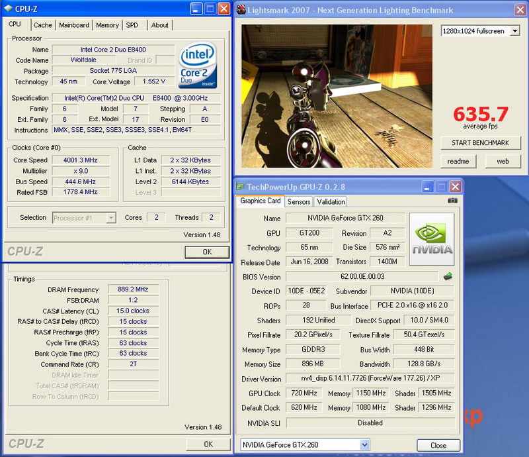Screen dimensions: 529x457
Task: Click the DRAM Frequency value 889.2 MHz
Action: tap(133, 289)
